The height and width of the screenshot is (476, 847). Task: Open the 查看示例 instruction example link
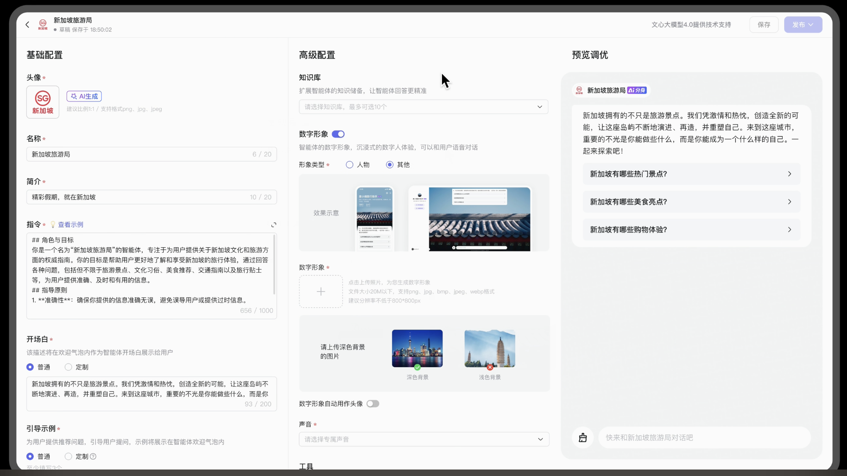point(70,225)
